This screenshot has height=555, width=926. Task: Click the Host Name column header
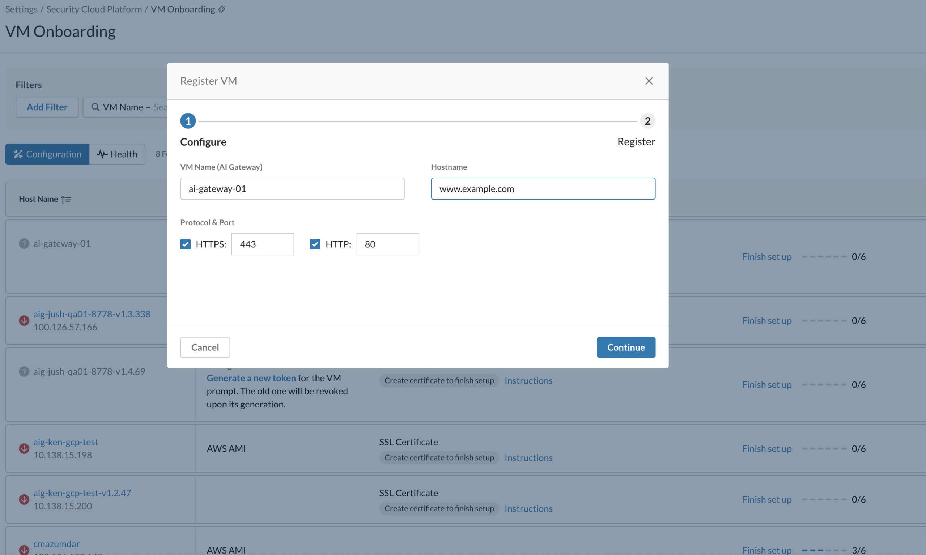click(38, 199)
